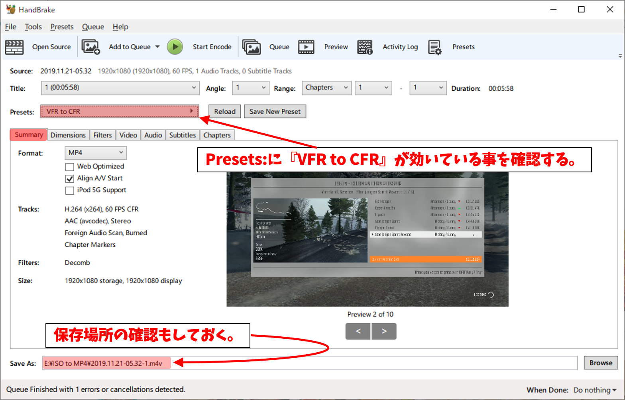Click the video preview thumbnail
Screen dimensions: 625x400
[368, 239]
